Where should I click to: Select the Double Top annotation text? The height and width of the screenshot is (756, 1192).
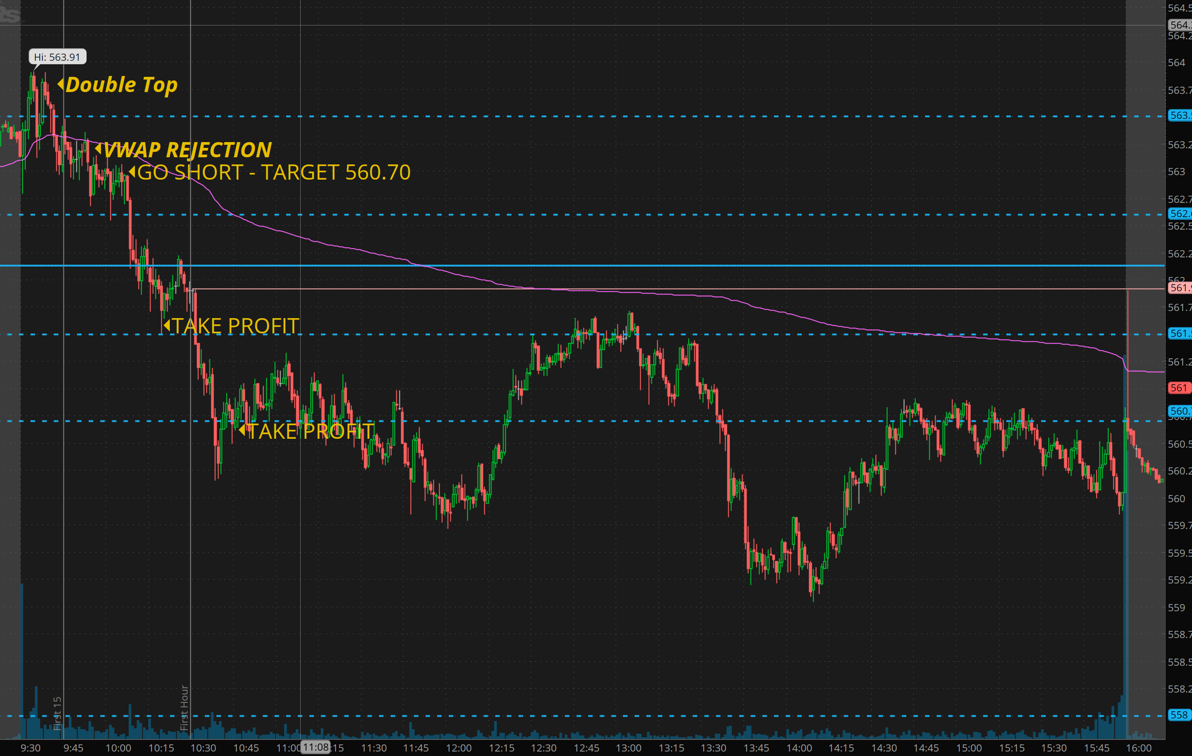(121, 84)
